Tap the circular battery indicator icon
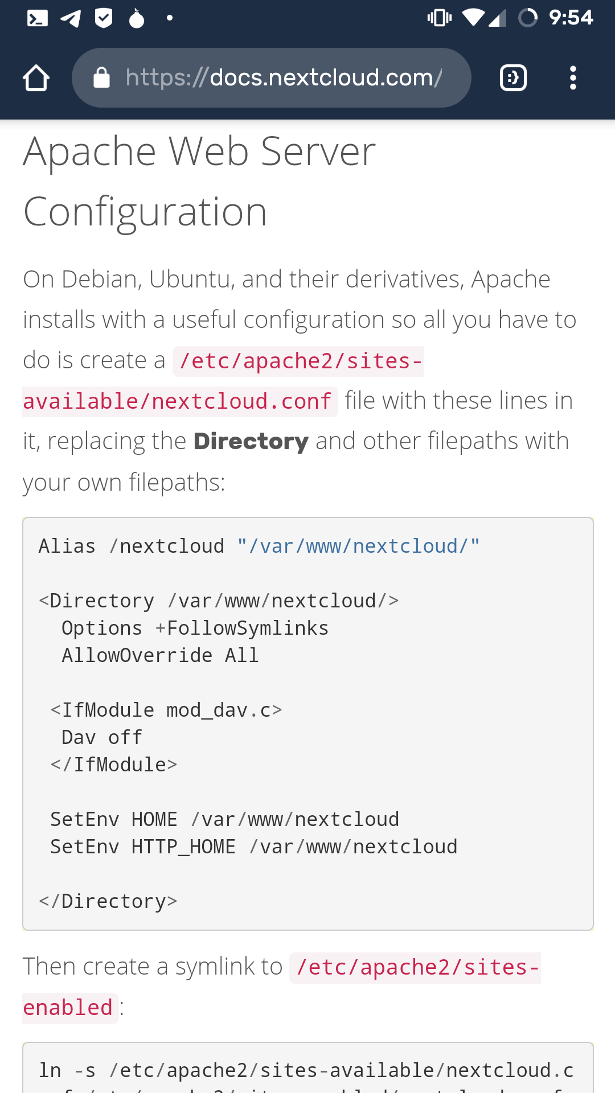Image resolution: width=615 pixels, height=1093 pixels. click(x=528, y=18)
